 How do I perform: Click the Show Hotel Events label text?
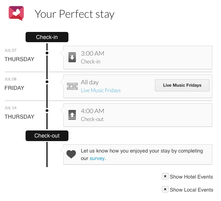192,177
